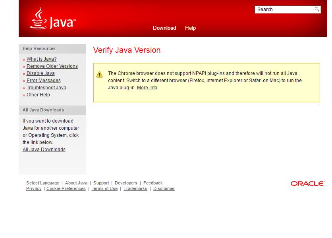This screenshot has height=238, width=332.
Task: Open the What is Java? link
Action: (41, 59)
